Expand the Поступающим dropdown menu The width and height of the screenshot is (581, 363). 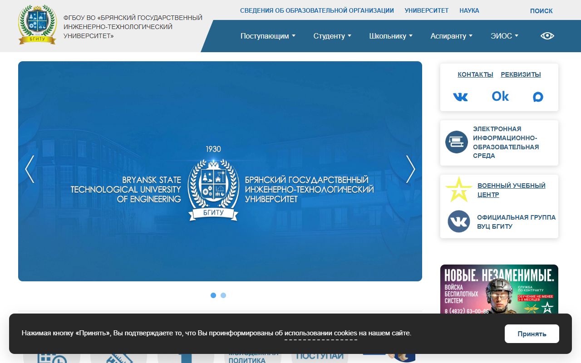pos(268,36)
